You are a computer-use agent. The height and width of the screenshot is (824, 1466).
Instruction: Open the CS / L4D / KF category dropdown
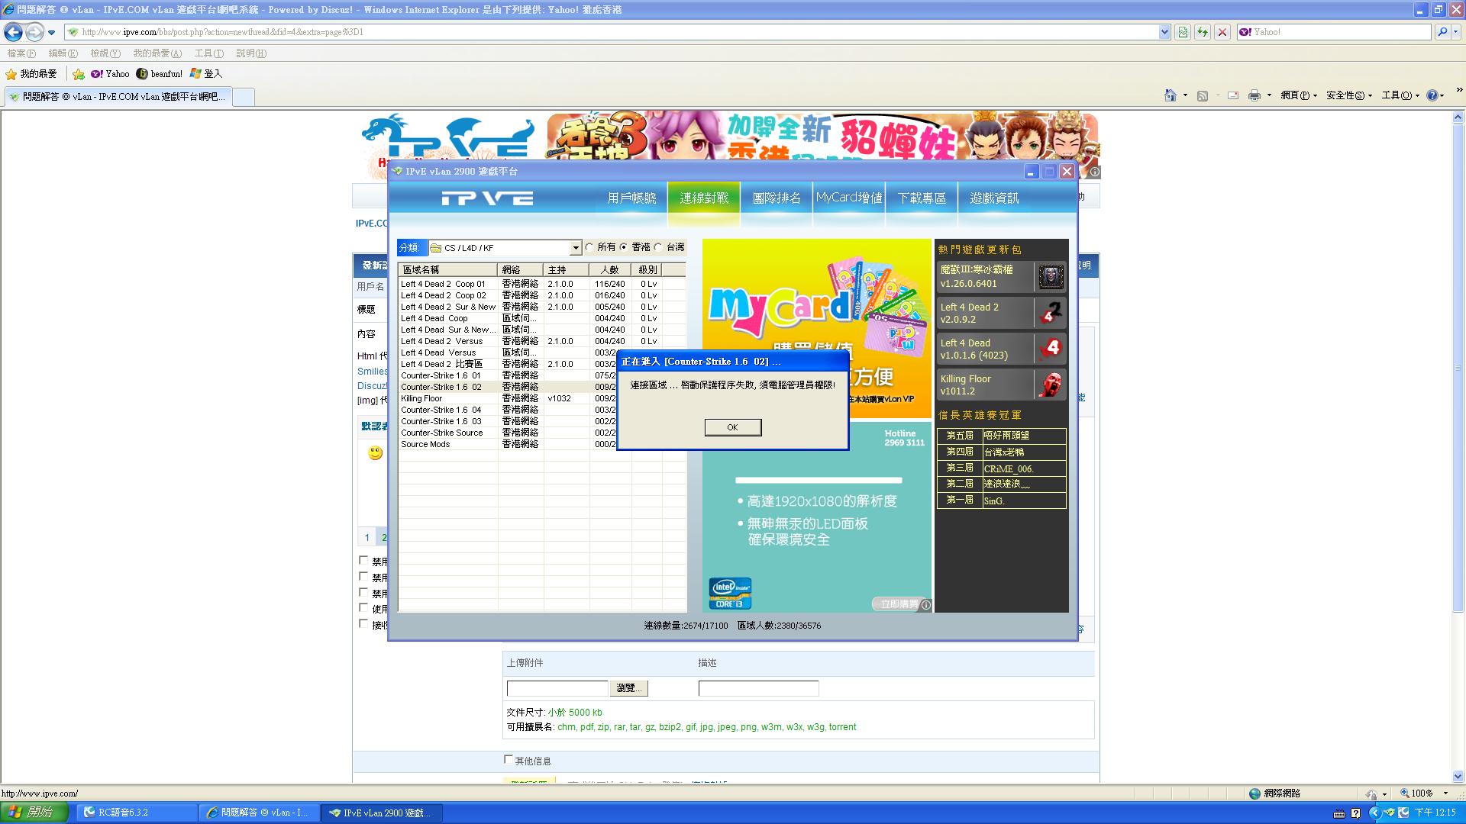pyautogui.click(x=576, y=248)
